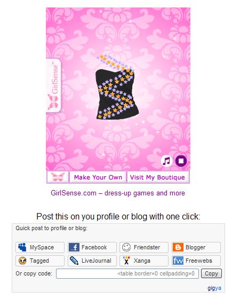Click the embed code text field
The image size is (240, 299).
click(x=127, y=273)
